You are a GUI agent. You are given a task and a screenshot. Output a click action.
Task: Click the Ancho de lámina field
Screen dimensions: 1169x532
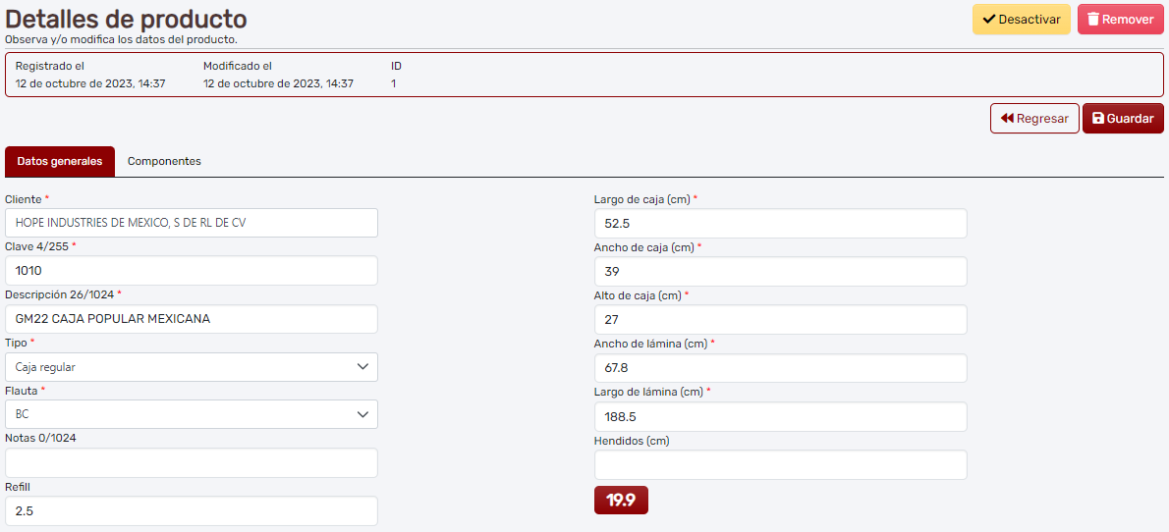pyautogui.click(x=780, y=367)
